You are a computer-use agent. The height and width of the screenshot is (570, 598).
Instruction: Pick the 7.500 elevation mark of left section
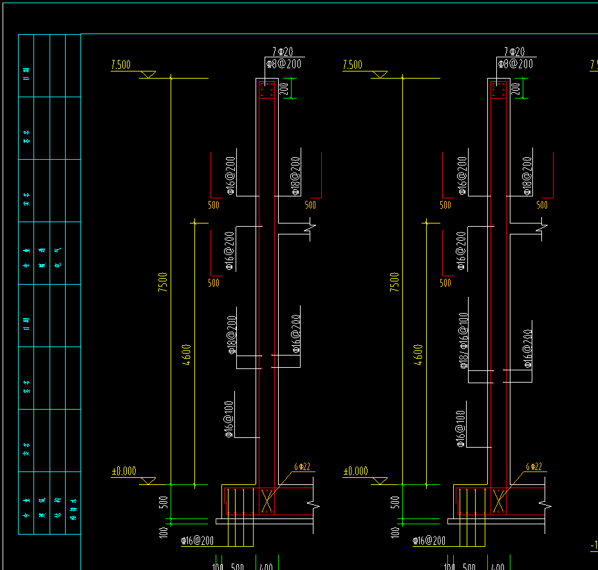pos(121,64)
